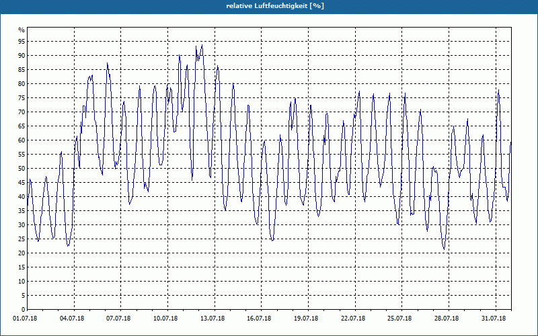The height and width of the screenshot is (336, 538).
Task: Click the y-axis value 80
Action: point(22,83)
